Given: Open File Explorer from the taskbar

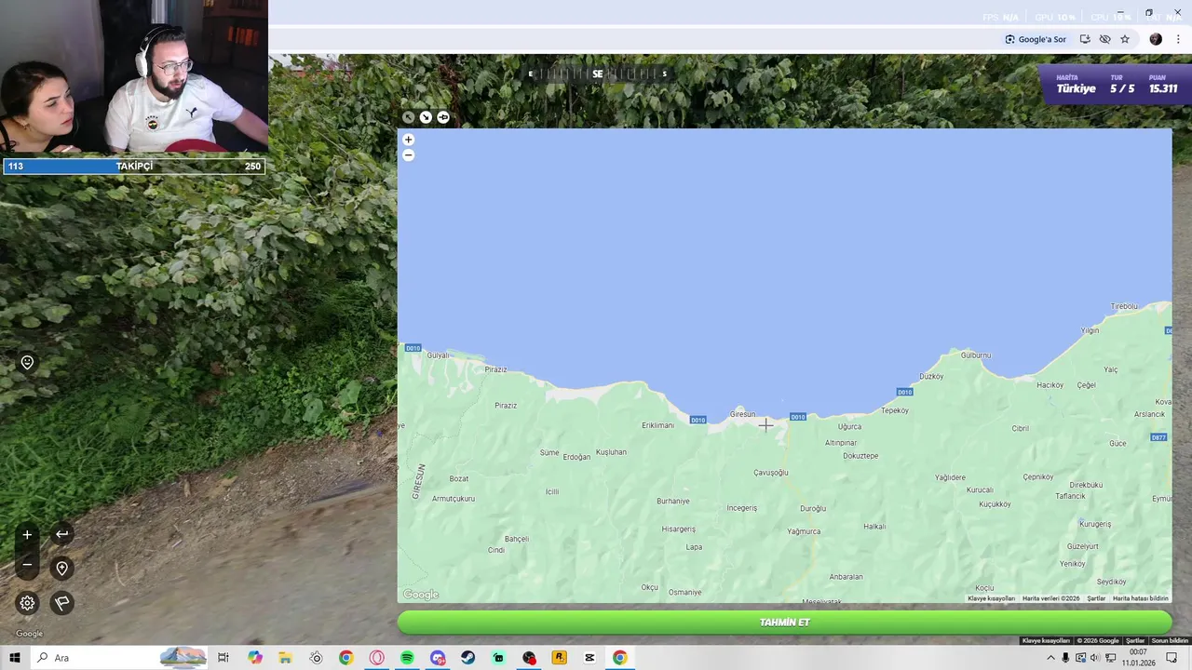Looking at the screenshot, I should click(x=285, y=658).
